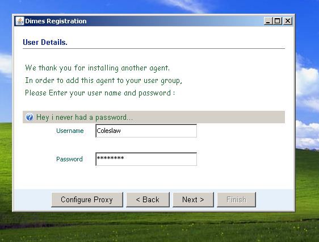Image resolution: width=319 pixels, height=242 pixels.
Task: Open the Configure Proxy settings
Action: (87, 199)
